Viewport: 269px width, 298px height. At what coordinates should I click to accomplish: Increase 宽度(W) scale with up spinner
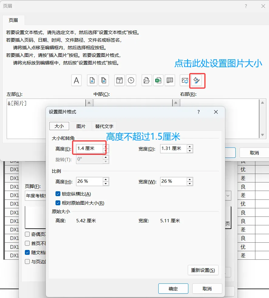(190, 179)
